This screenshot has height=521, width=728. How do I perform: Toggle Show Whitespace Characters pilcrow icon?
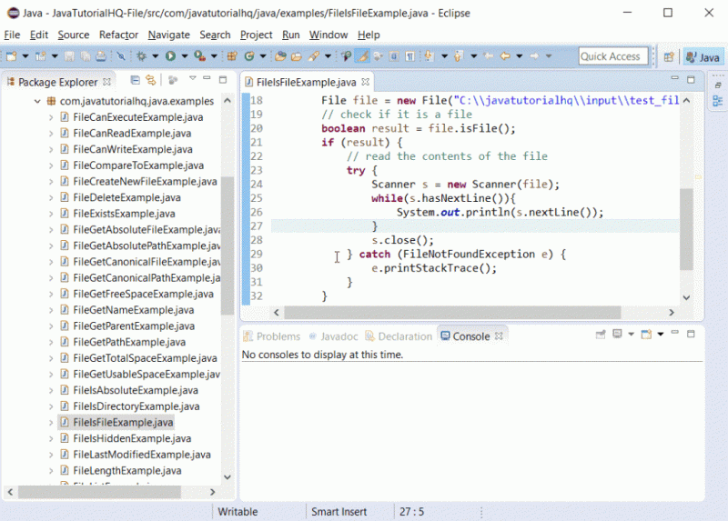409,56
